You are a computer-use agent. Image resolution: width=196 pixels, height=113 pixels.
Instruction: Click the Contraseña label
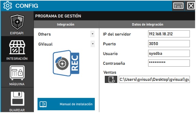coord(114,63)
